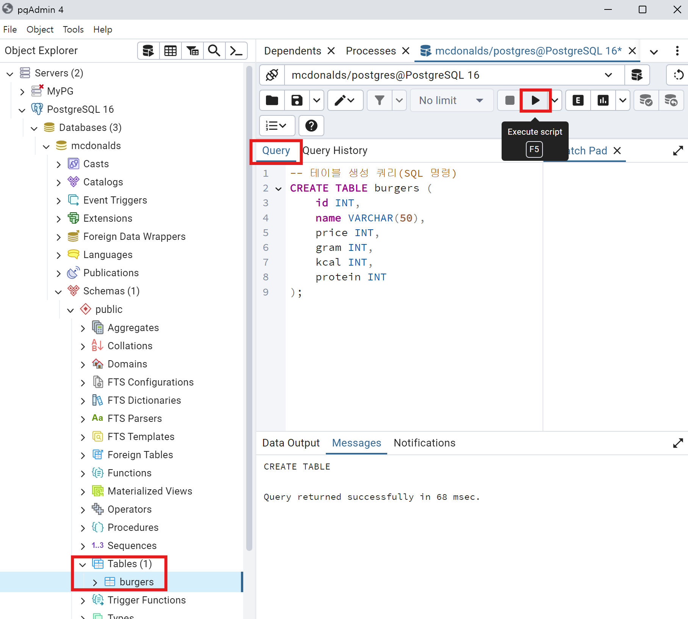Open the Tools menu
This screenshot has width=688, height=619.
coord(73,30)
